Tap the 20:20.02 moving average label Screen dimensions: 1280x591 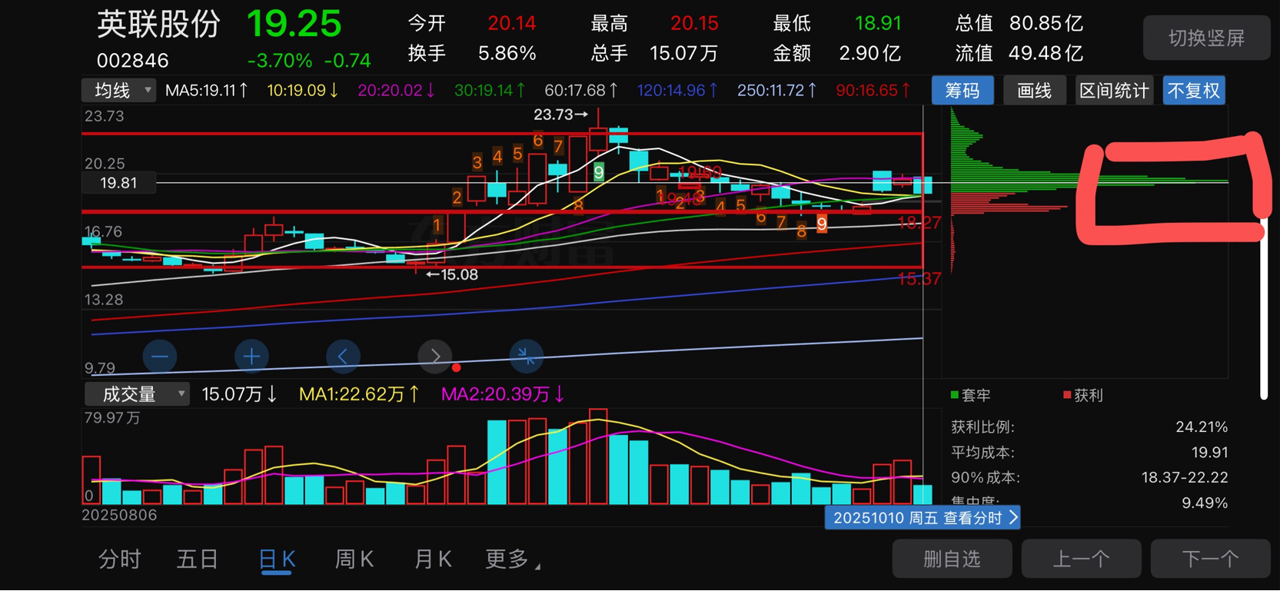pyautogui.click(x=397, y=91)
